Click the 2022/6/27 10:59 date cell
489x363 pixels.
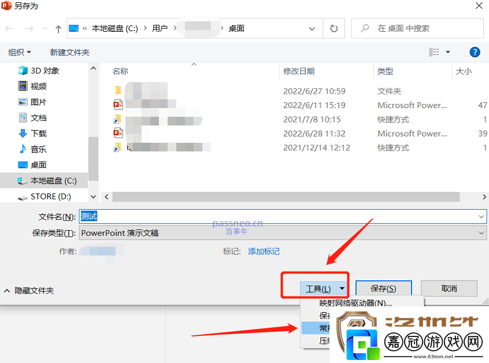pyautogui.click(x=314, y=91)
